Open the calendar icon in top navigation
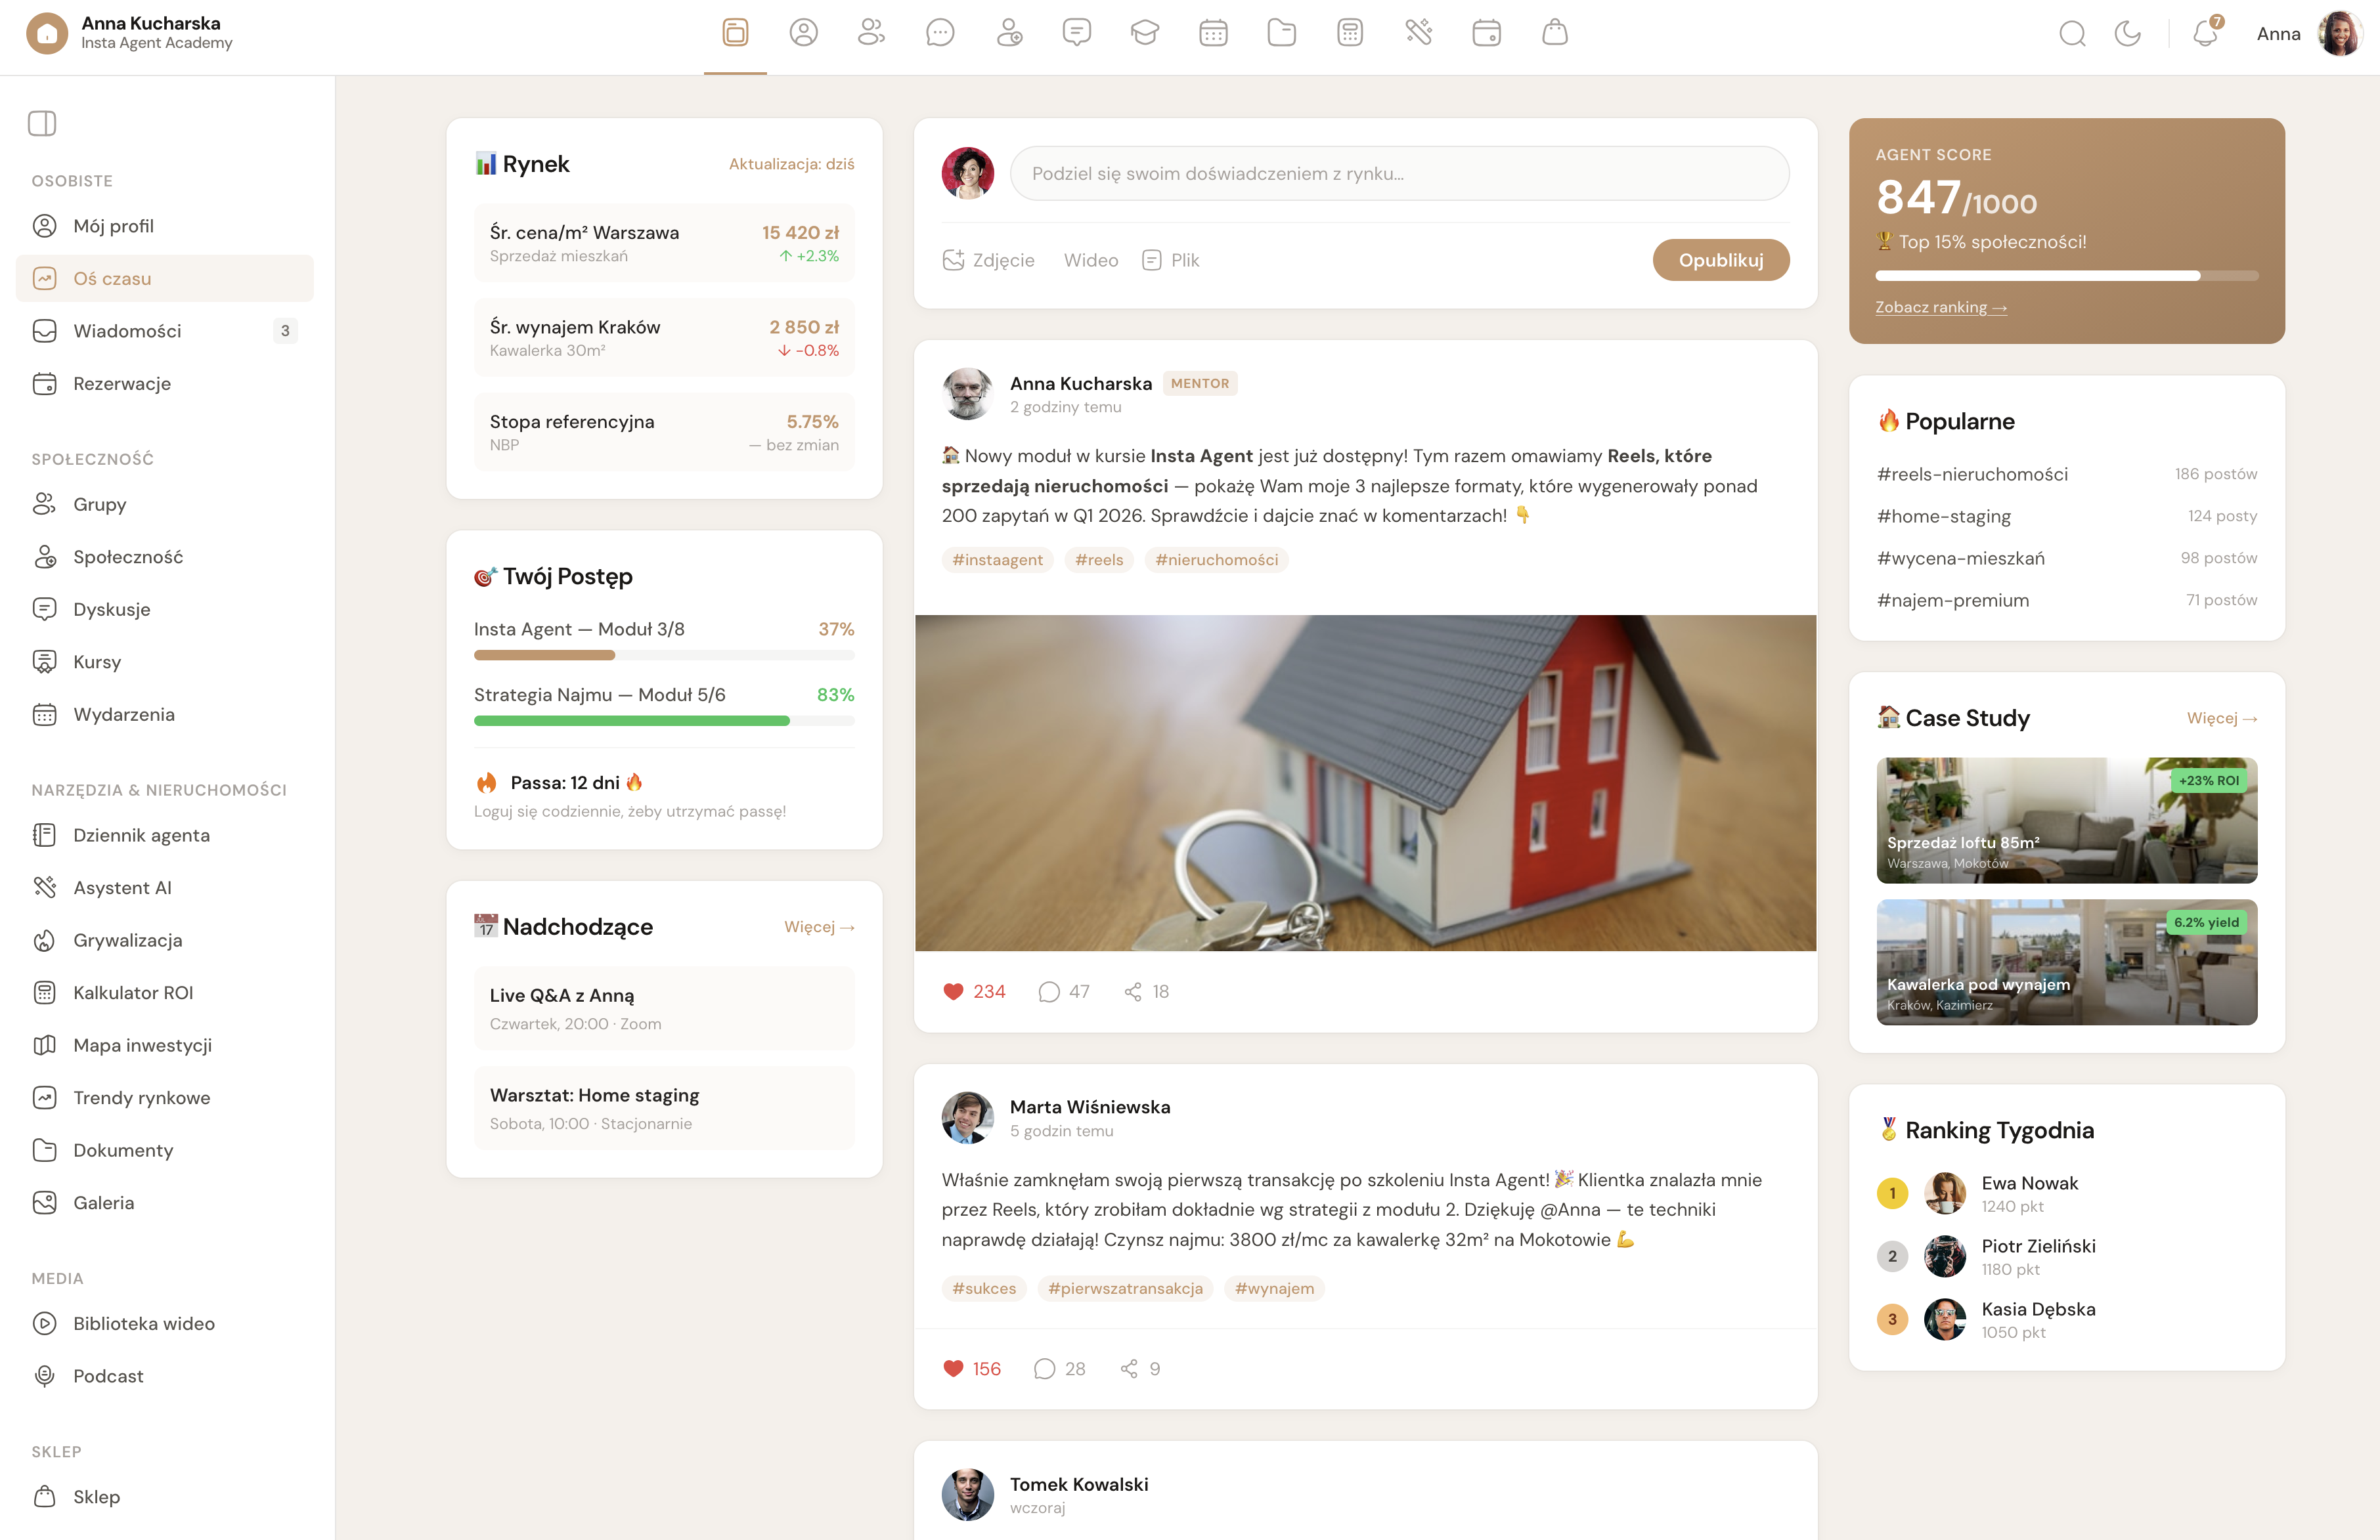The image size is (2380, 1540). [x=1213, y=33]
